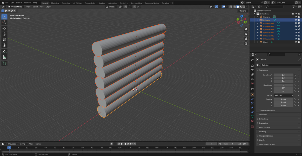Hide Cylinder.003 using its eye icon
The width and height of the screenshot is (302, 156).
point(296,29)
